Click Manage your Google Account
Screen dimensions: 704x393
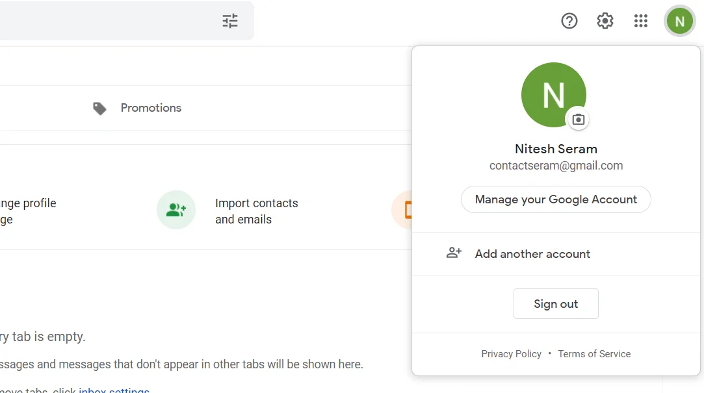556,199
